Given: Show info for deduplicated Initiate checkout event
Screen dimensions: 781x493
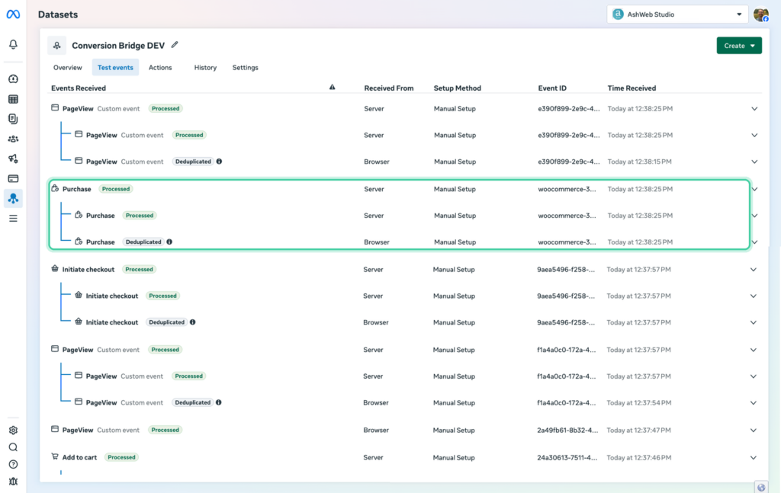Looking at the screenshot, I should 193,322.
